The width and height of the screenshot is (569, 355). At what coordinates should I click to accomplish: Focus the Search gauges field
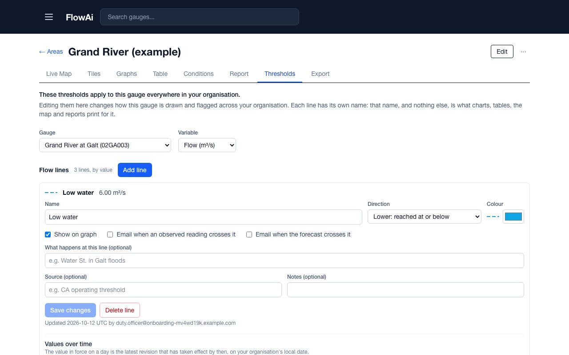tap(200, 17)
